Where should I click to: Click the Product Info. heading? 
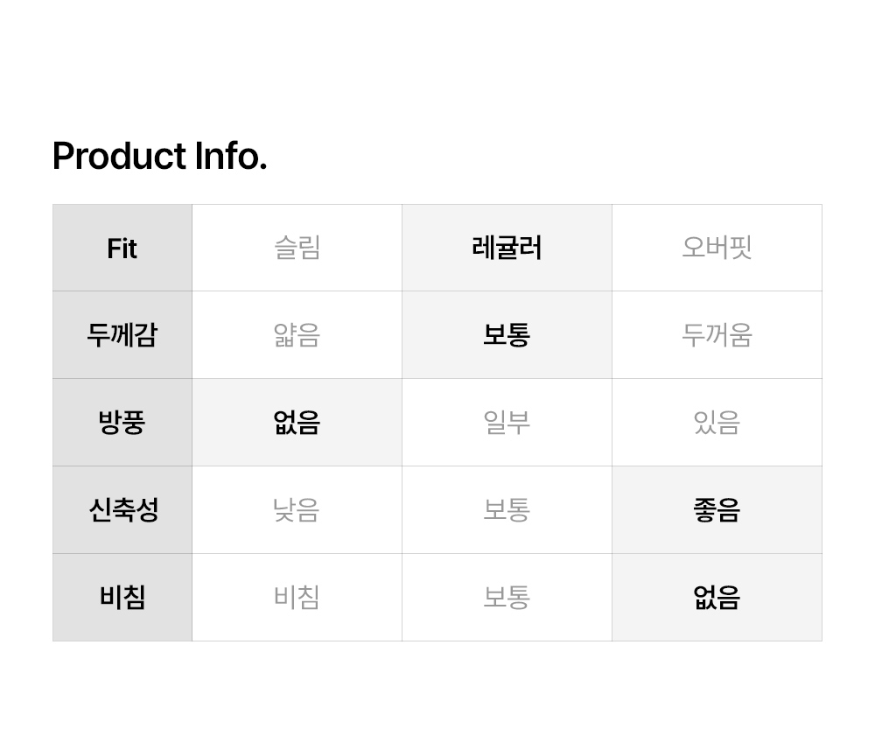click(x=159, y=157)
